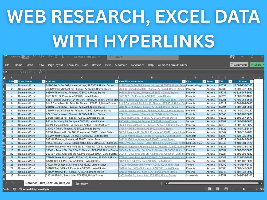The height and width of the screenshot is (200, 267).
Task: Switch to Page Break Preview icon
Action: (226, 189)
